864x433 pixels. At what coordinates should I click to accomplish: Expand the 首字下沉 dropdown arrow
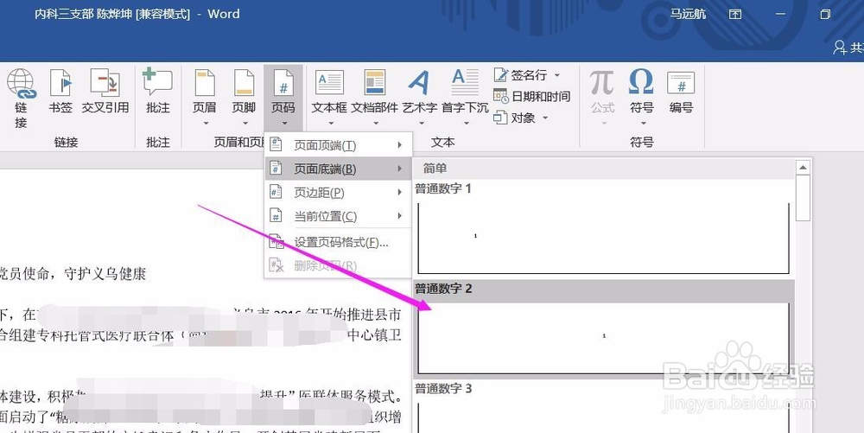[466, 123]
